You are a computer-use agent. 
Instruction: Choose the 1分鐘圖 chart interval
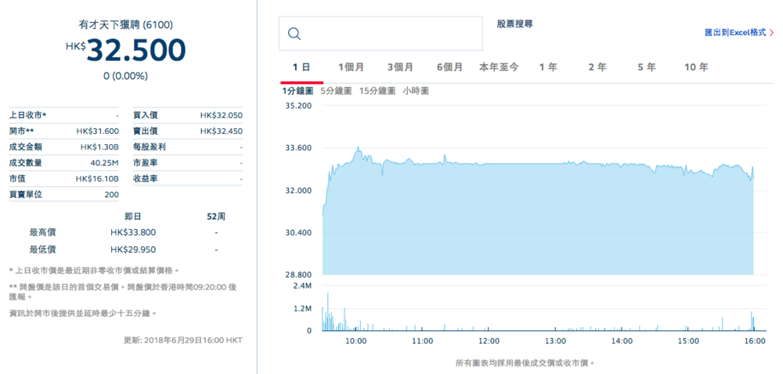pyautogui.click(x=298, y=92)
